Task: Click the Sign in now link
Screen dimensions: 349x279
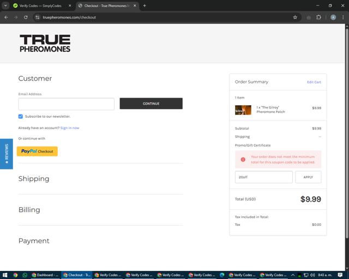Action: pyautogui.click(x=70, y=128)
